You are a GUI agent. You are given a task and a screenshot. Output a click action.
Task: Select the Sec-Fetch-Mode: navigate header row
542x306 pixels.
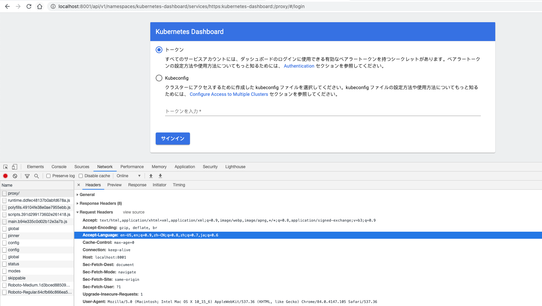click(x=308, y=272)
